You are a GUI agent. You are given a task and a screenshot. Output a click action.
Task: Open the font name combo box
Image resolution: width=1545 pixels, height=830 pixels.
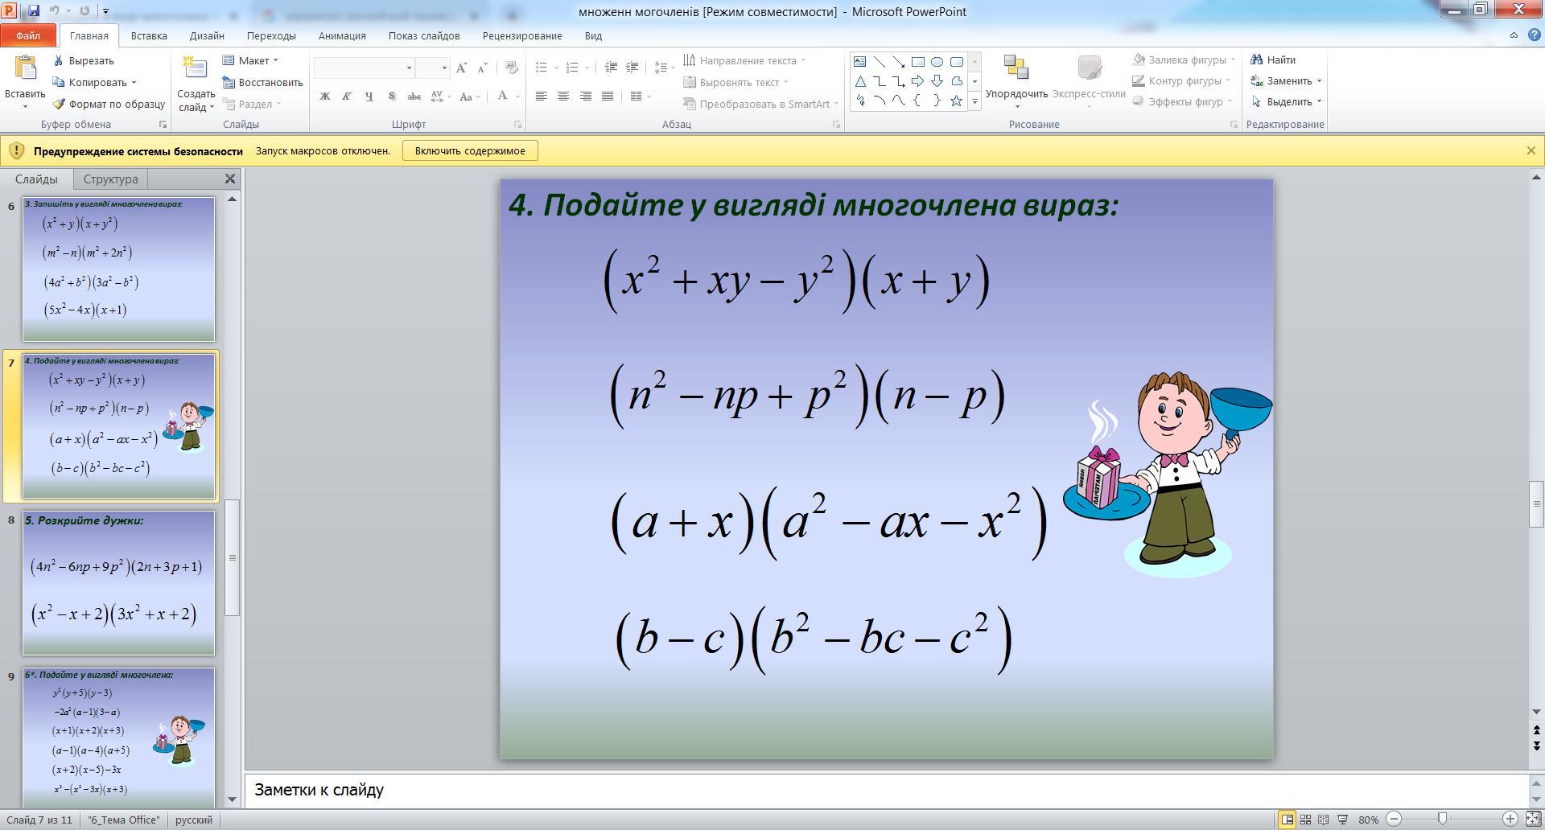pos(364,68)
